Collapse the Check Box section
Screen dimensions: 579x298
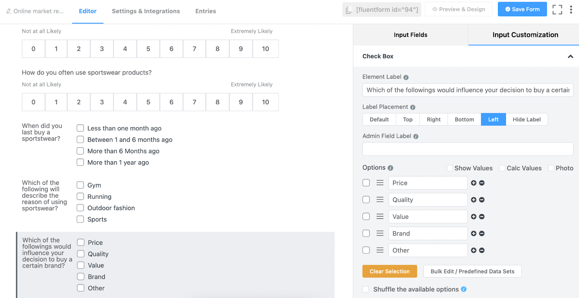pyautogui.click(x=570, y=56)
